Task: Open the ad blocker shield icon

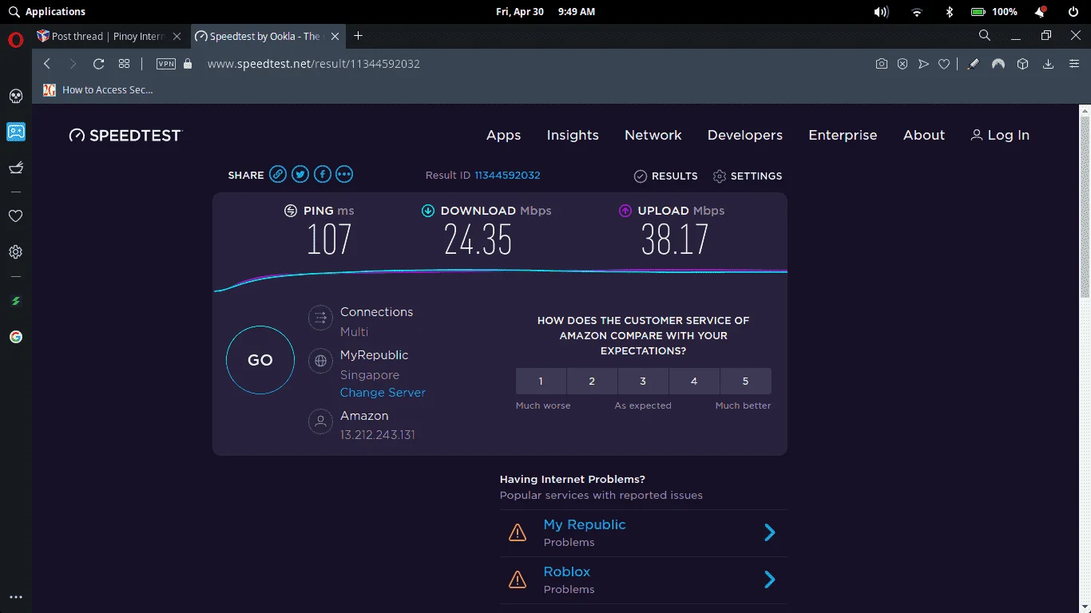Action: pyautogui.click(x=903, y=64)
